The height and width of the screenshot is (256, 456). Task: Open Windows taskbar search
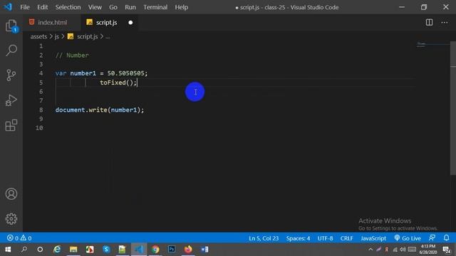(24, 250)
